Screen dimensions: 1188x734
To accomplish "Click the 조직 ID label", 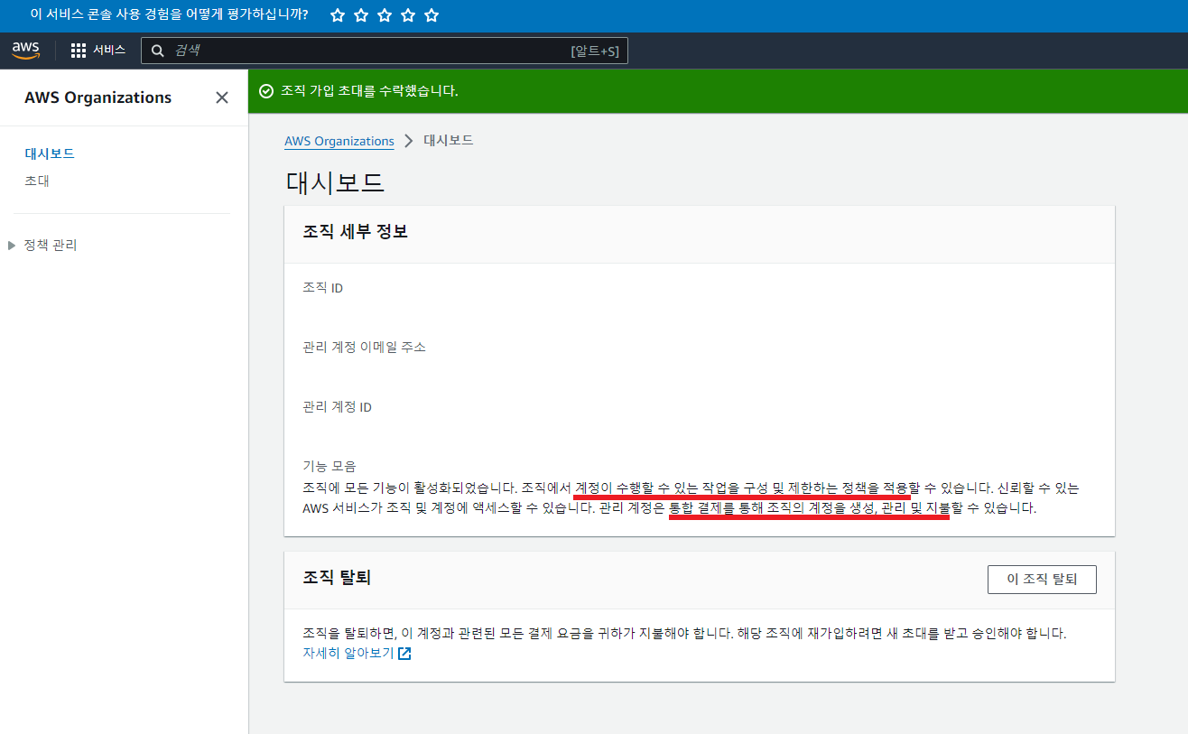I will tap(323, 288).
